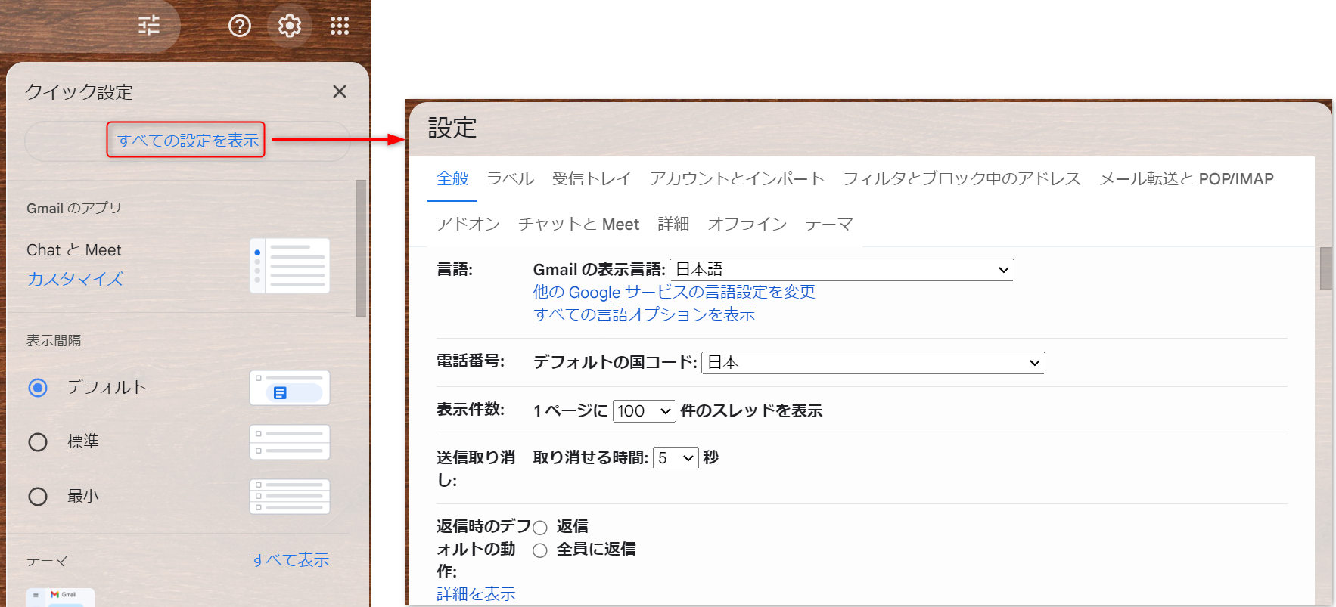The width and height of the screenshot is (1336, 607).
Task: Click the 最小 density preview thumbnail
Action: 290,497
